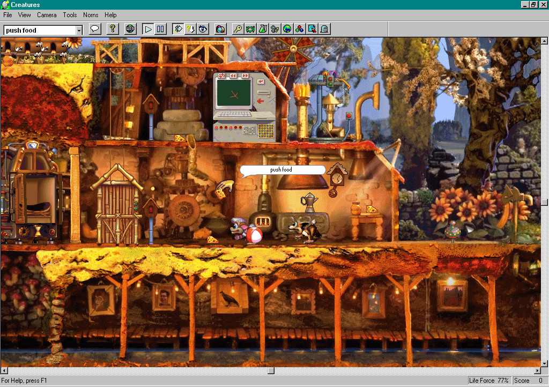Click the Life Force 77% status field
This screenshot has width=549, height=387.
click(x=489, y=381)
